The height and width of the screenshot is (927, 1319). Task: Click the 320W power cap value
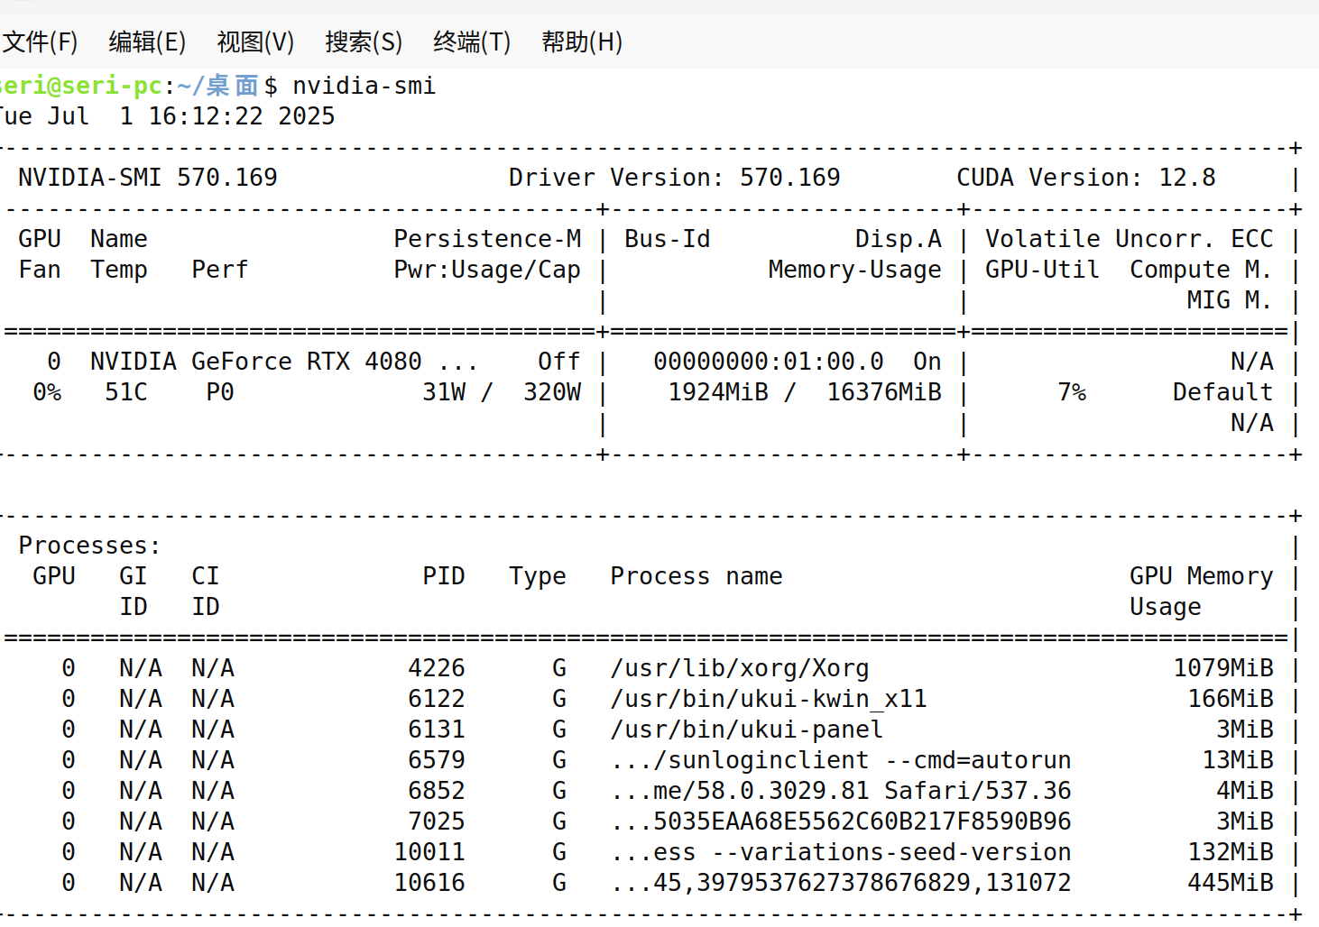552,392
